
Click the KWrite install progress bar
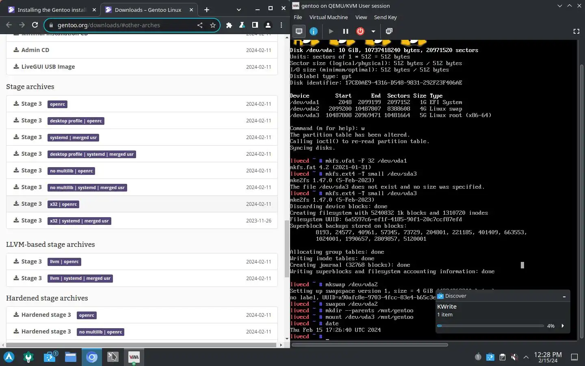490,326
